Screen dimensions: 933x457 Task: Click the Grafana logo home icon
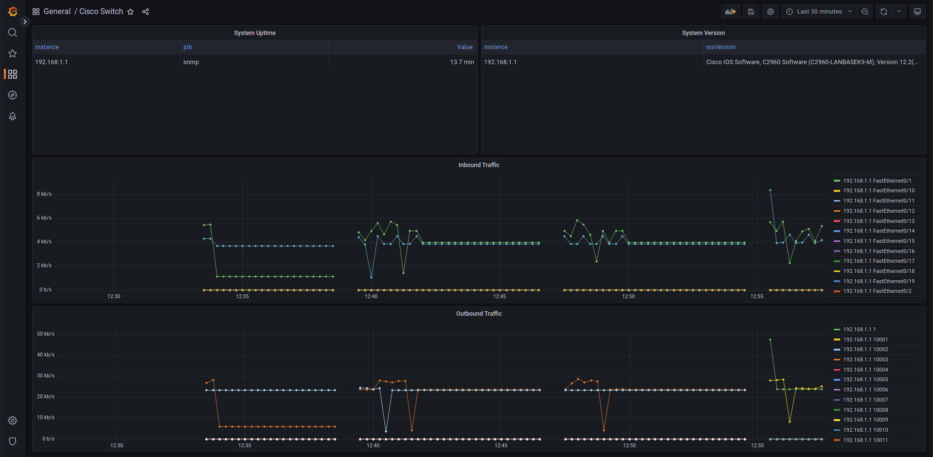13,12
